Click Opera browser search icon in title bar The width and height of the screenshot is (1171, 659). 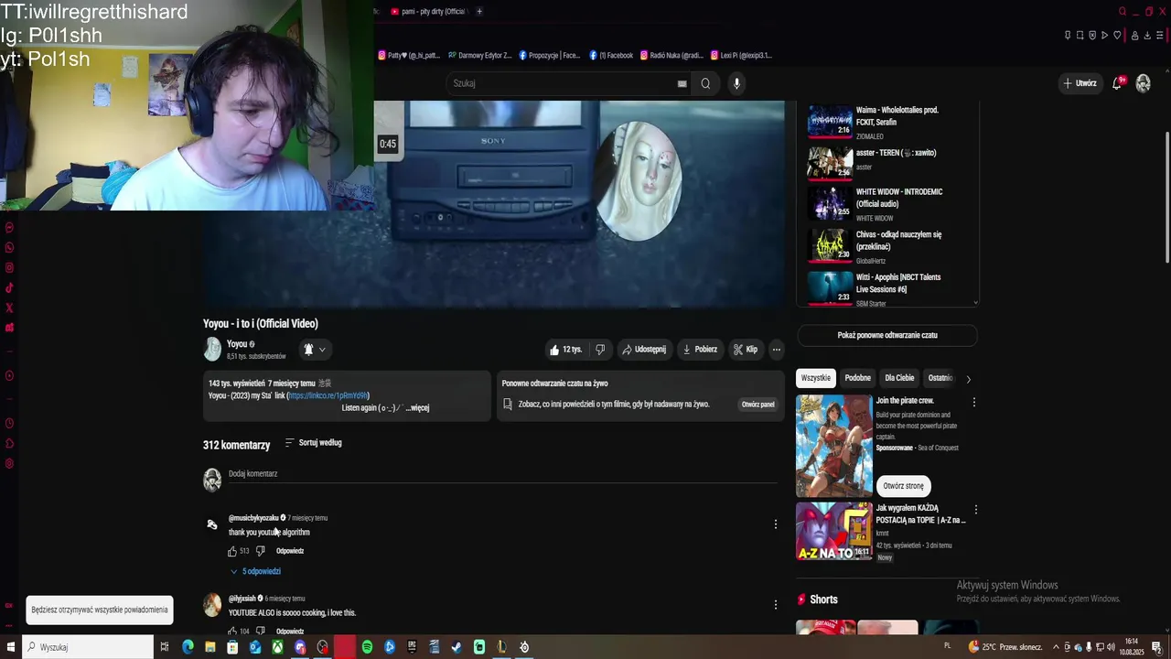pyautogui.click(x=1123, y=12)
